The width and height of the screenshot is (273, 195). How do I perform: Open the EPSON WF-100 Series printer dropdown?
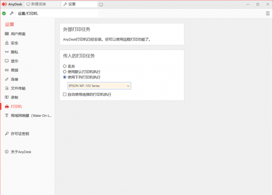[99, 86]
